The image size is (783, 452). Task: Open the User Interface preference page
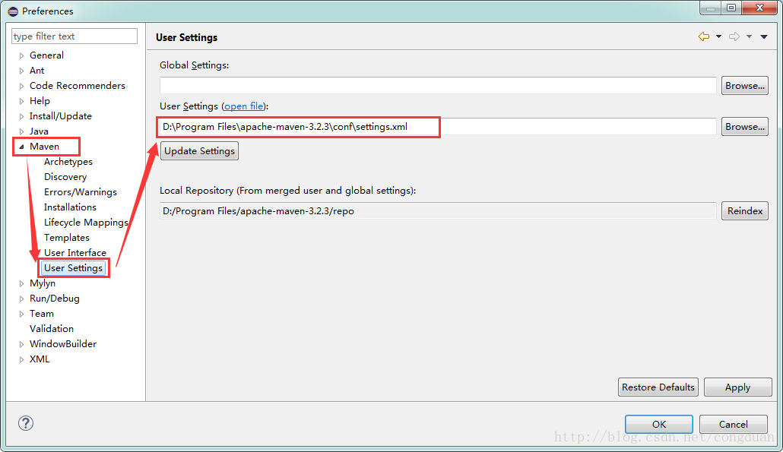pyautogui.click(x=75, y=253)
